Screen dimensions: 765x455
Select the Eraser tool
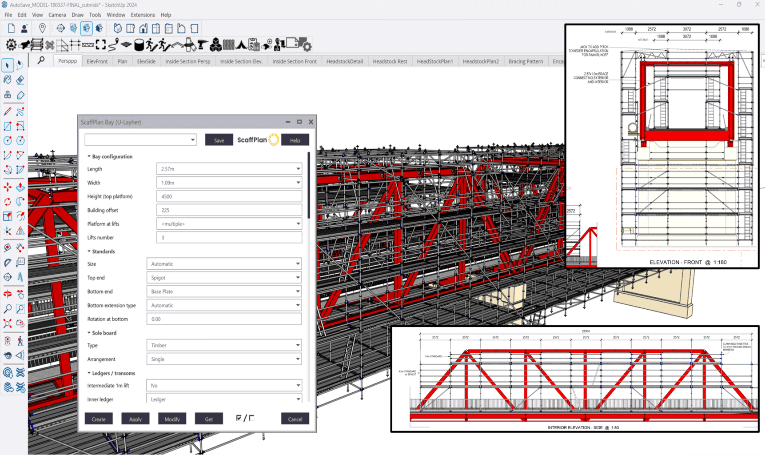pyautogui.click(x=20, y=80)
